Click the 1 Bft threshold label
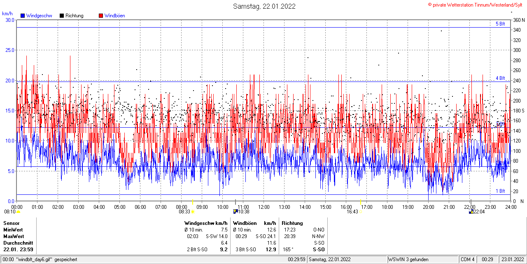The height and width of the screenshot is (264, 527). (x=500, y=191)
